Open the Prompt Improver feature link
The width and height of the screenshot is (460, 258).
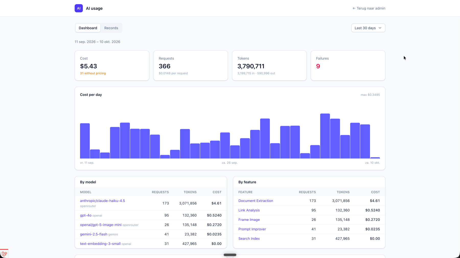252,229
